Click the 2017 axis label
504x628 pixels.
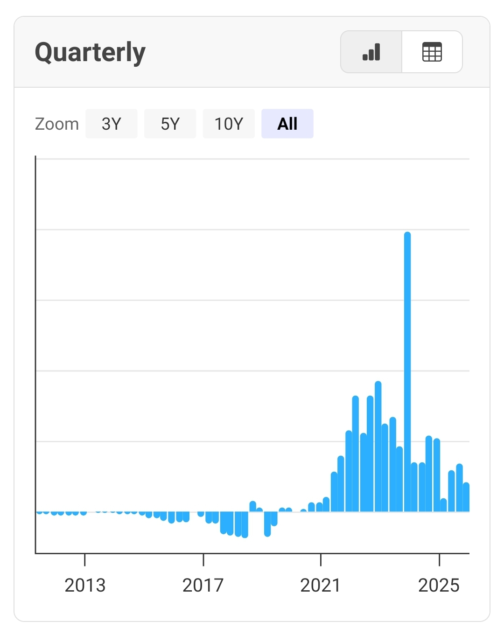[x=203, y=585]
